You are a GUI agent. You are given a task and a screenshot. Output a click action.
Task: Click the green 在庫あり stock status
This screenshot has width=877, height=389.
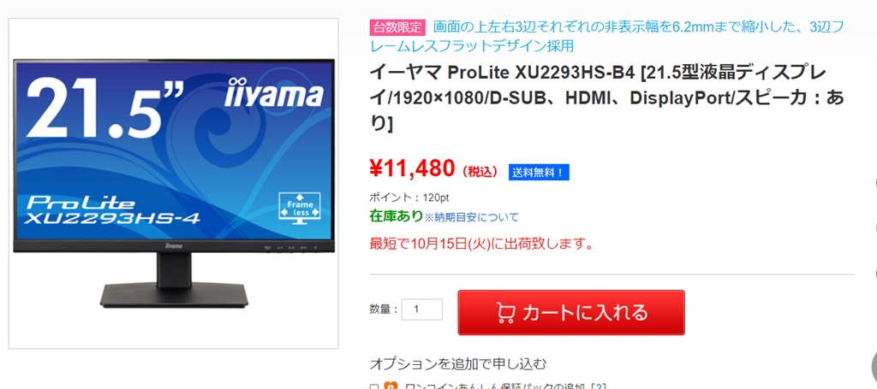coord(396,215)
